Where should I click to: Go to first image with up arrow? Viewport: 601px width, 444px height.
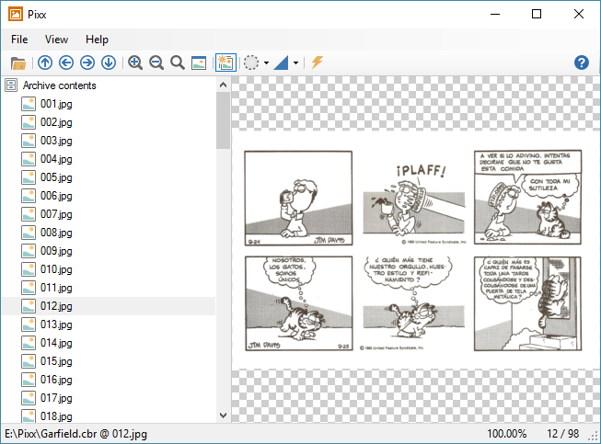[45, 63]
